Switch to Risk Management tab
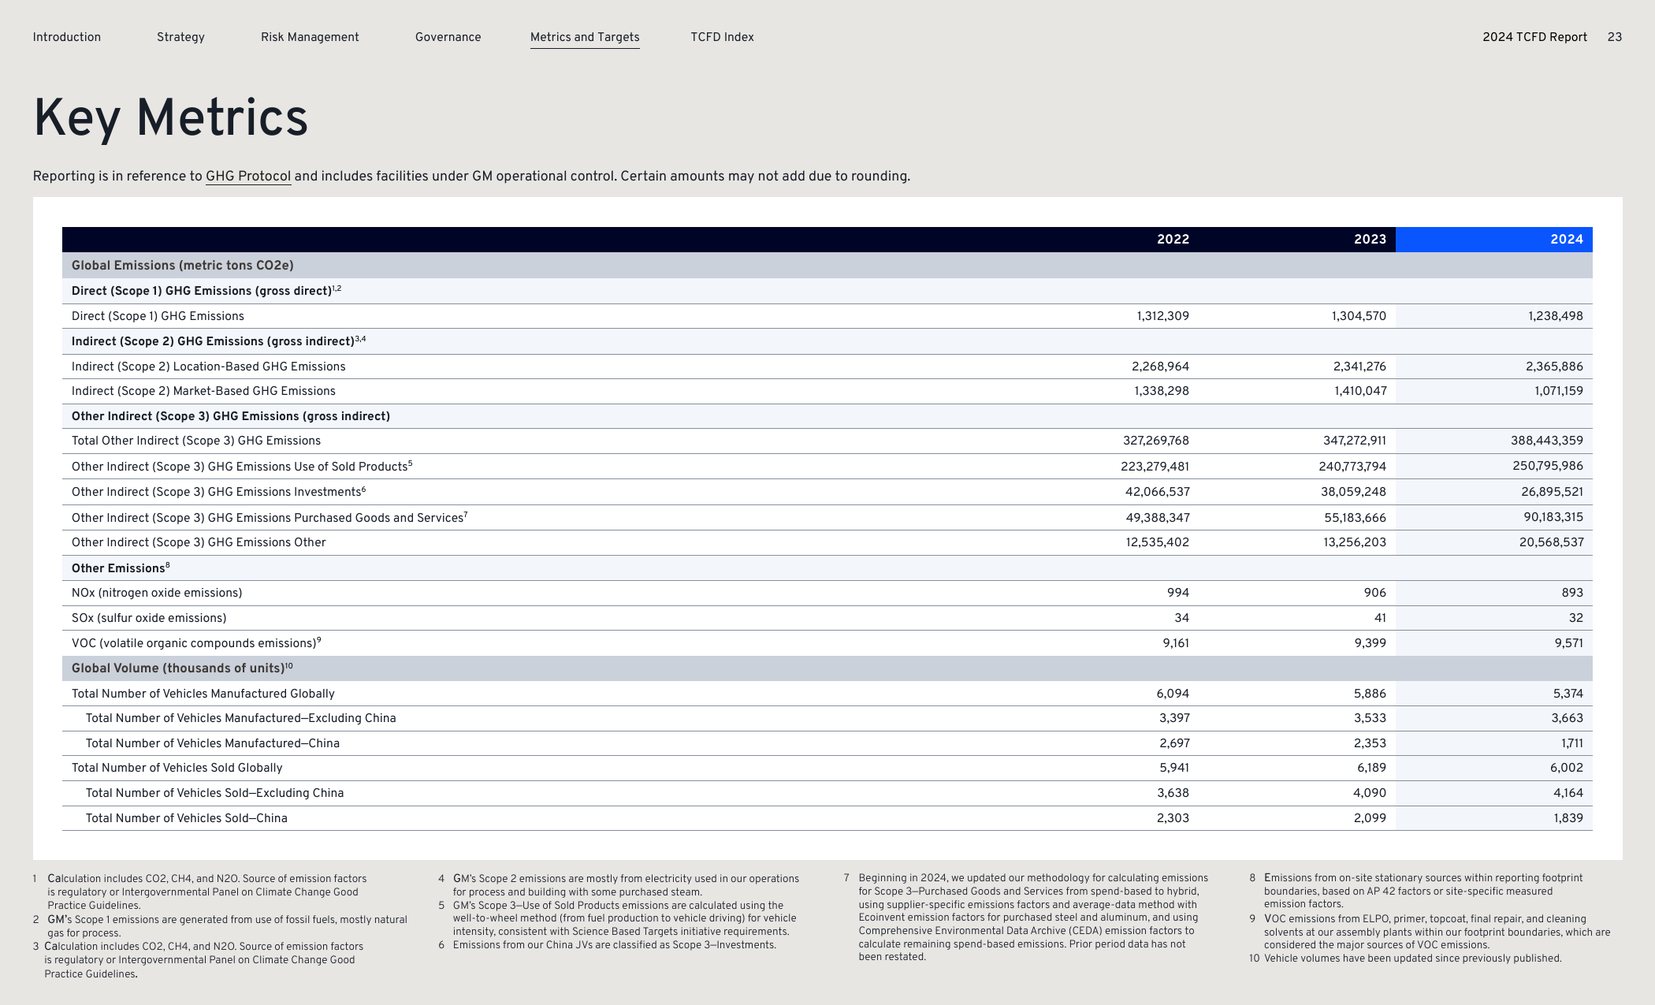Screen dimensions: 1655x1005 pos(310,37)
